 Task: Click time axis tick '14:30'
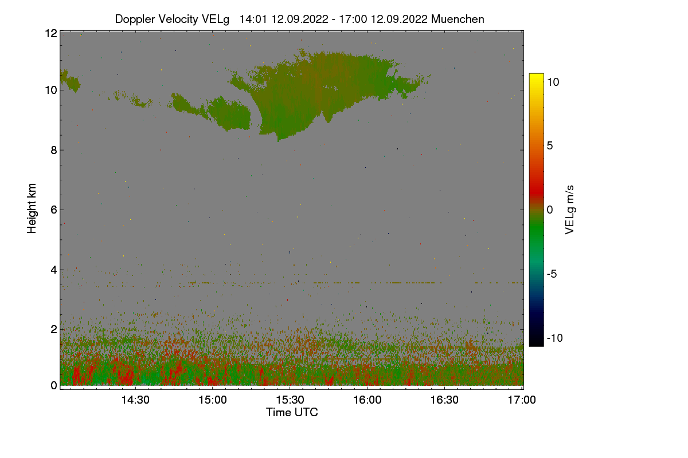(x=135, y=400)
